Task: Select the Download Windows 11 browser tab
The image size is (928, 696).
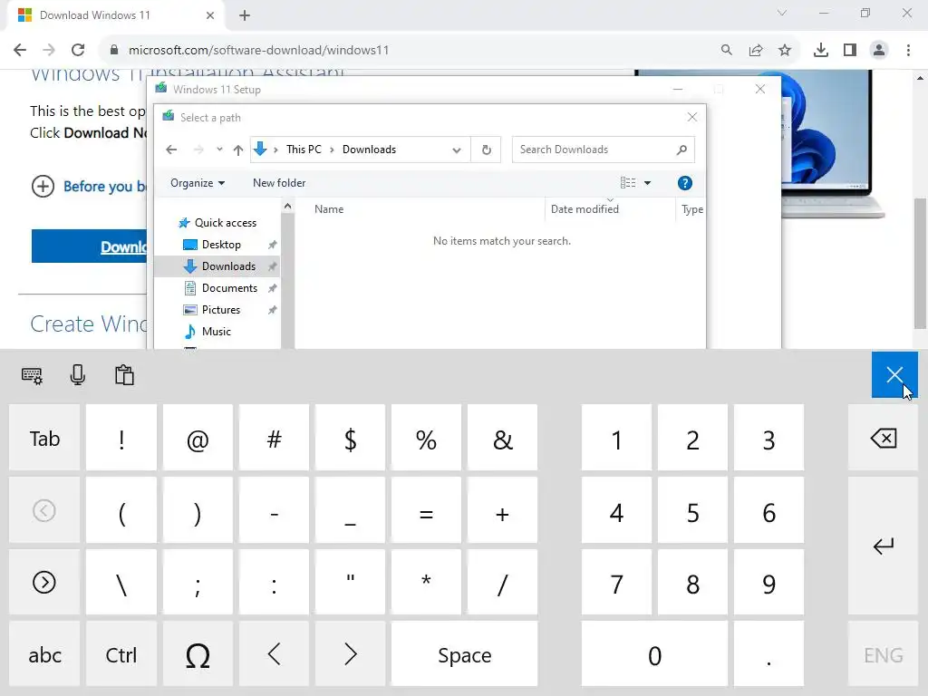Action: point(115,15)
